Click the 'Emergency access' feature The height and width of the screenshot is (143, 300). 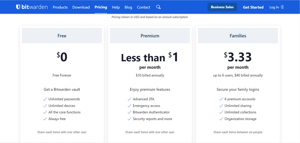146,106
